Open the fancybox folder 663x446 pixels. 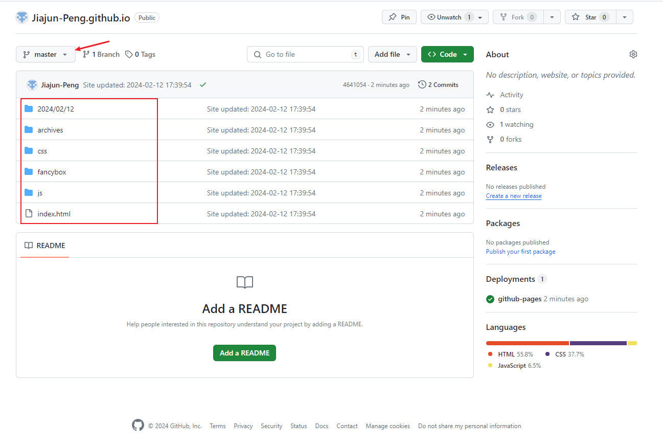pyautogui.click(x=52, y=172)
